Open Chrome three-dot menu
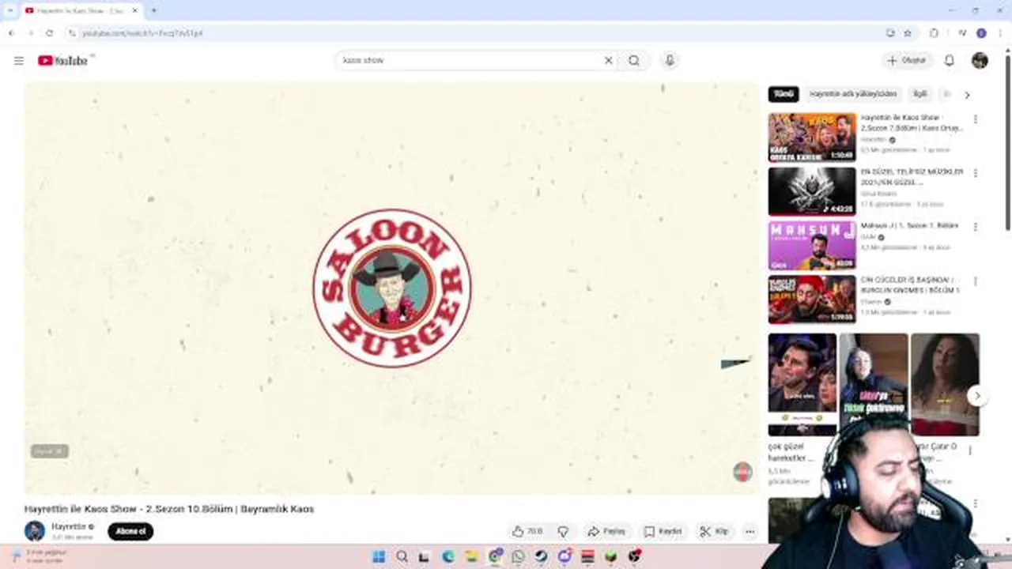Image resolution: width=1012 pixels, height=569 pixels. [999, 33]
